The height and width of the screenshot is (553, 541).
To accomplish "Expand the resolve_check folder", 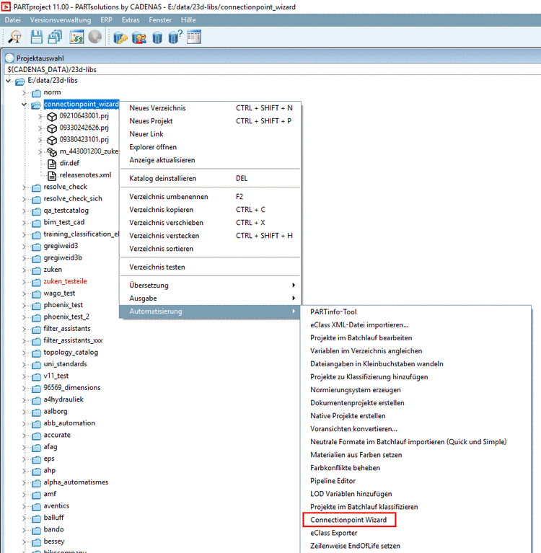I will [24, 187].
